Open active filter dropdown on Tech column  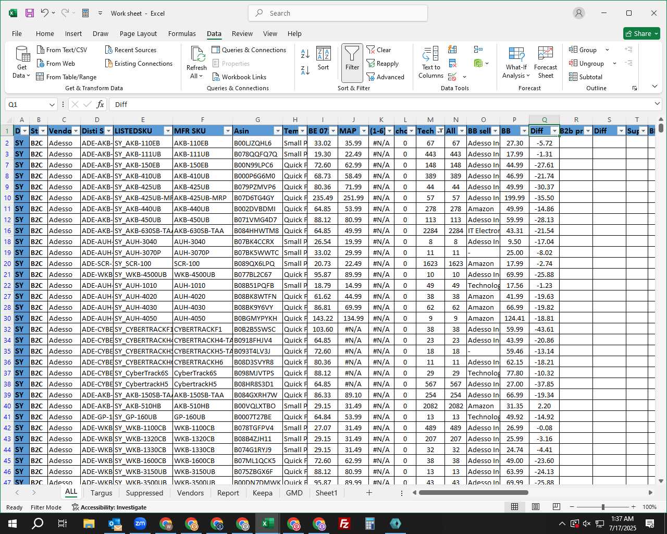point(440,131)
